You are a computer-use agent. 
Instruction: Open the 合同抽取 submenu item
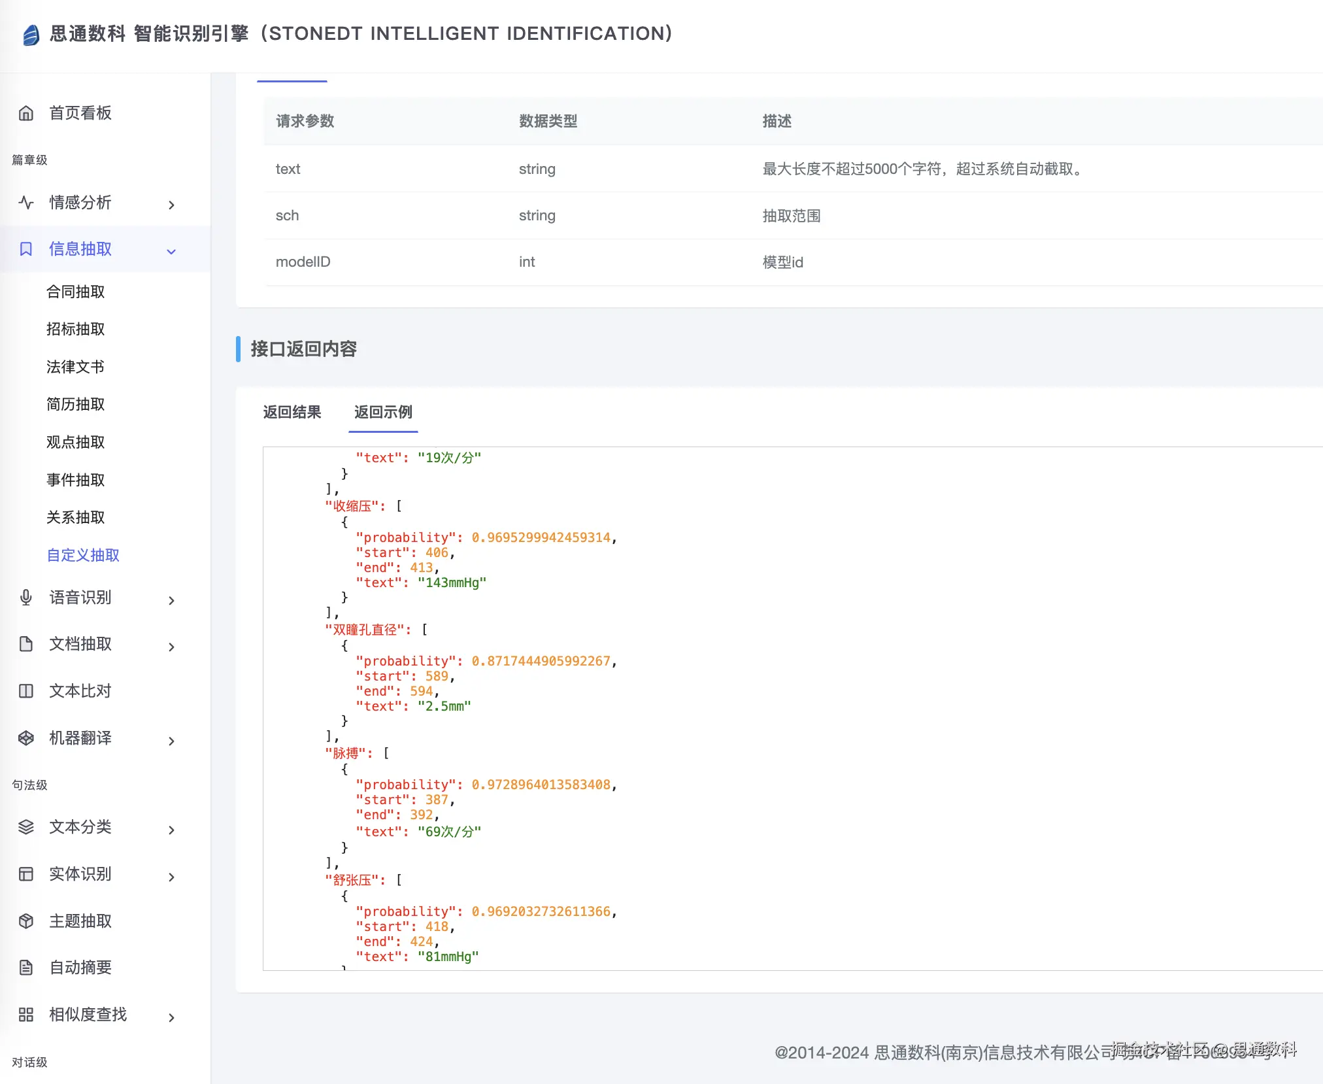[76, 292]
